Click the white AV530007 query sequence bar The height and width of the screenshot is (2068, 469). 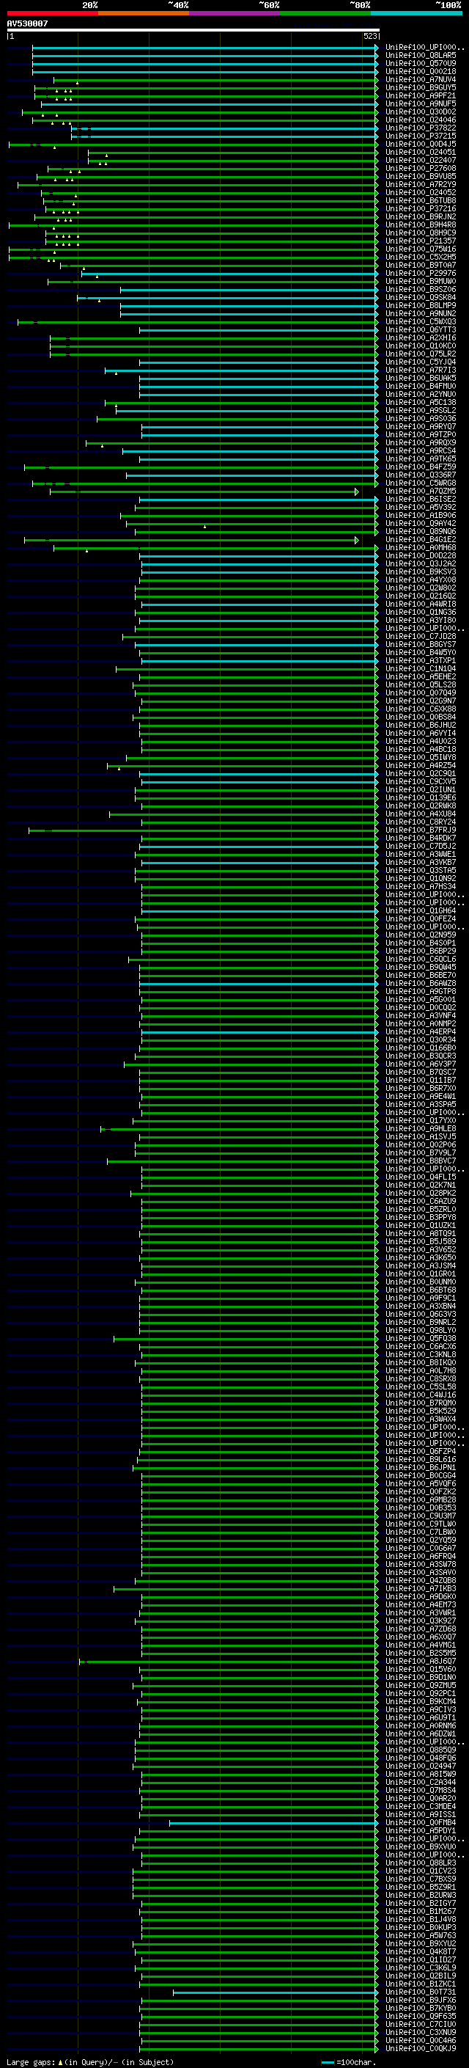point(193,29)
